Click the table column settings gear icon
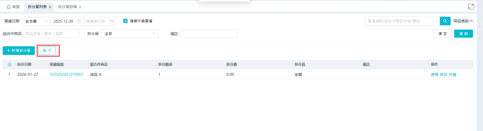The height and width of the screenshot is (131, 483). click(9, 65)
